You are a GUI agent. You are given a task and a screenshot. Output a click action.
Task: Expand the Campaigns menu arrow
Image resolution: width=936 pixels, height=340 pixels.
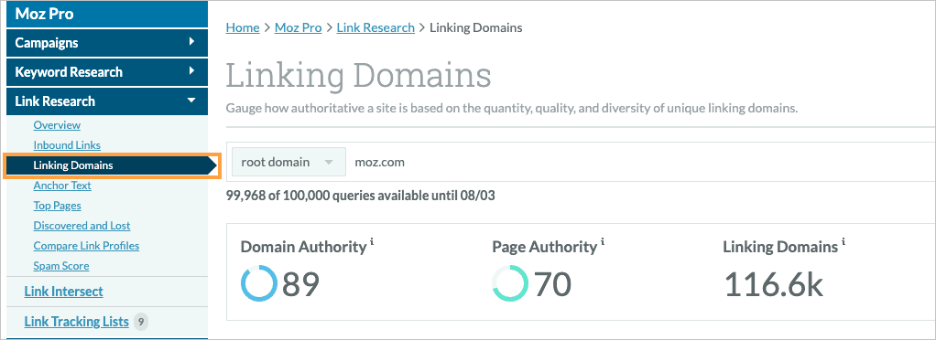pyautogui.click(x=191, y=42)
